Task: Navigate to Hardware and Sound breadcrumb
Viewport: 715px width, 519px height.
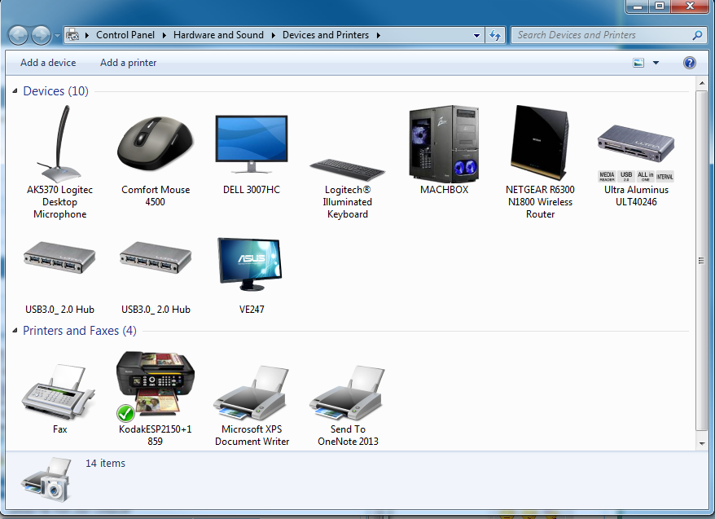Action: 218,35
